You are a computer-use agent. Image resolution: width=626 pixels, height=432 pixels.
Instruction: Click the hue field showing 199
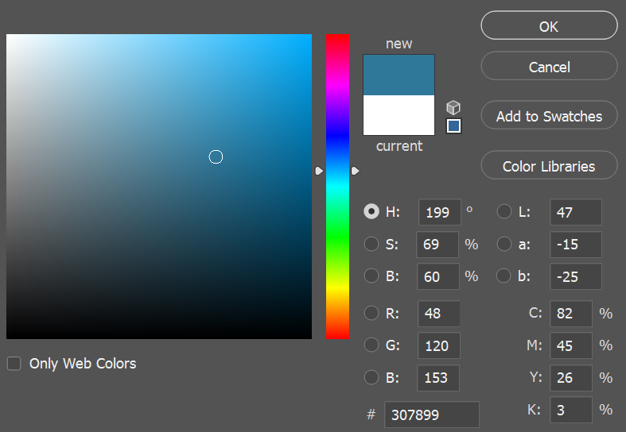440,212
